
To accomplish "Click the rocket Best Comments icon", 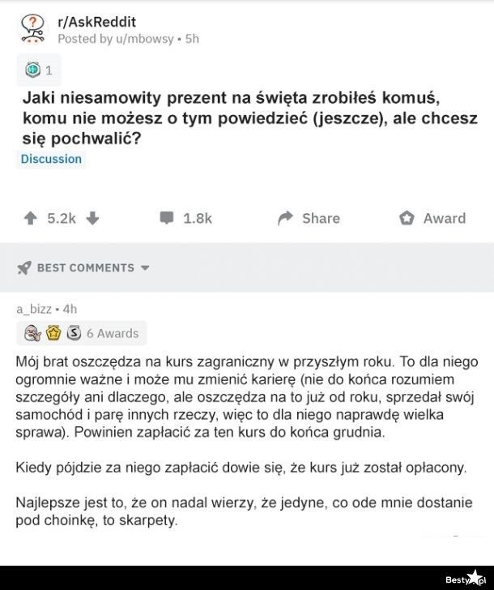I will tap(23, 267).
